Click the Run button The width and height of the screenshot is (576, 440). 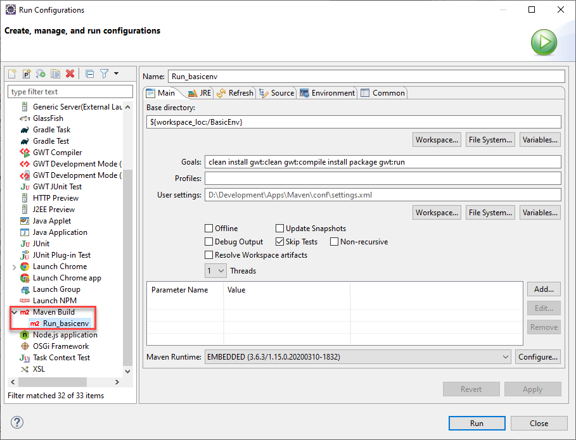477,424
